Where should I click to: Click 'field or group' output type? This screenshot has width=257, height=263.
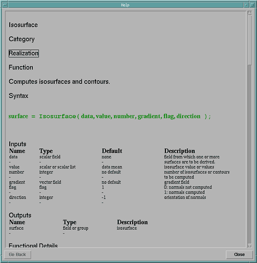pos(75,228)
